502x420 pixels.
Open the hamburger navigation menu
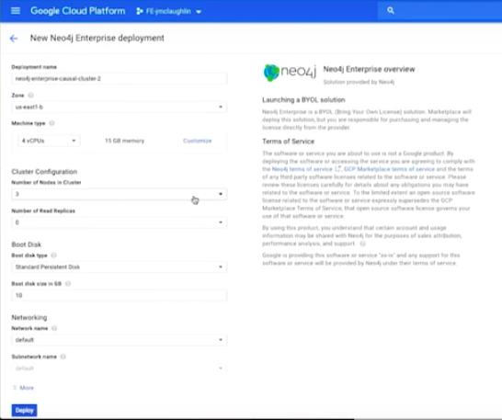point(16,11)
